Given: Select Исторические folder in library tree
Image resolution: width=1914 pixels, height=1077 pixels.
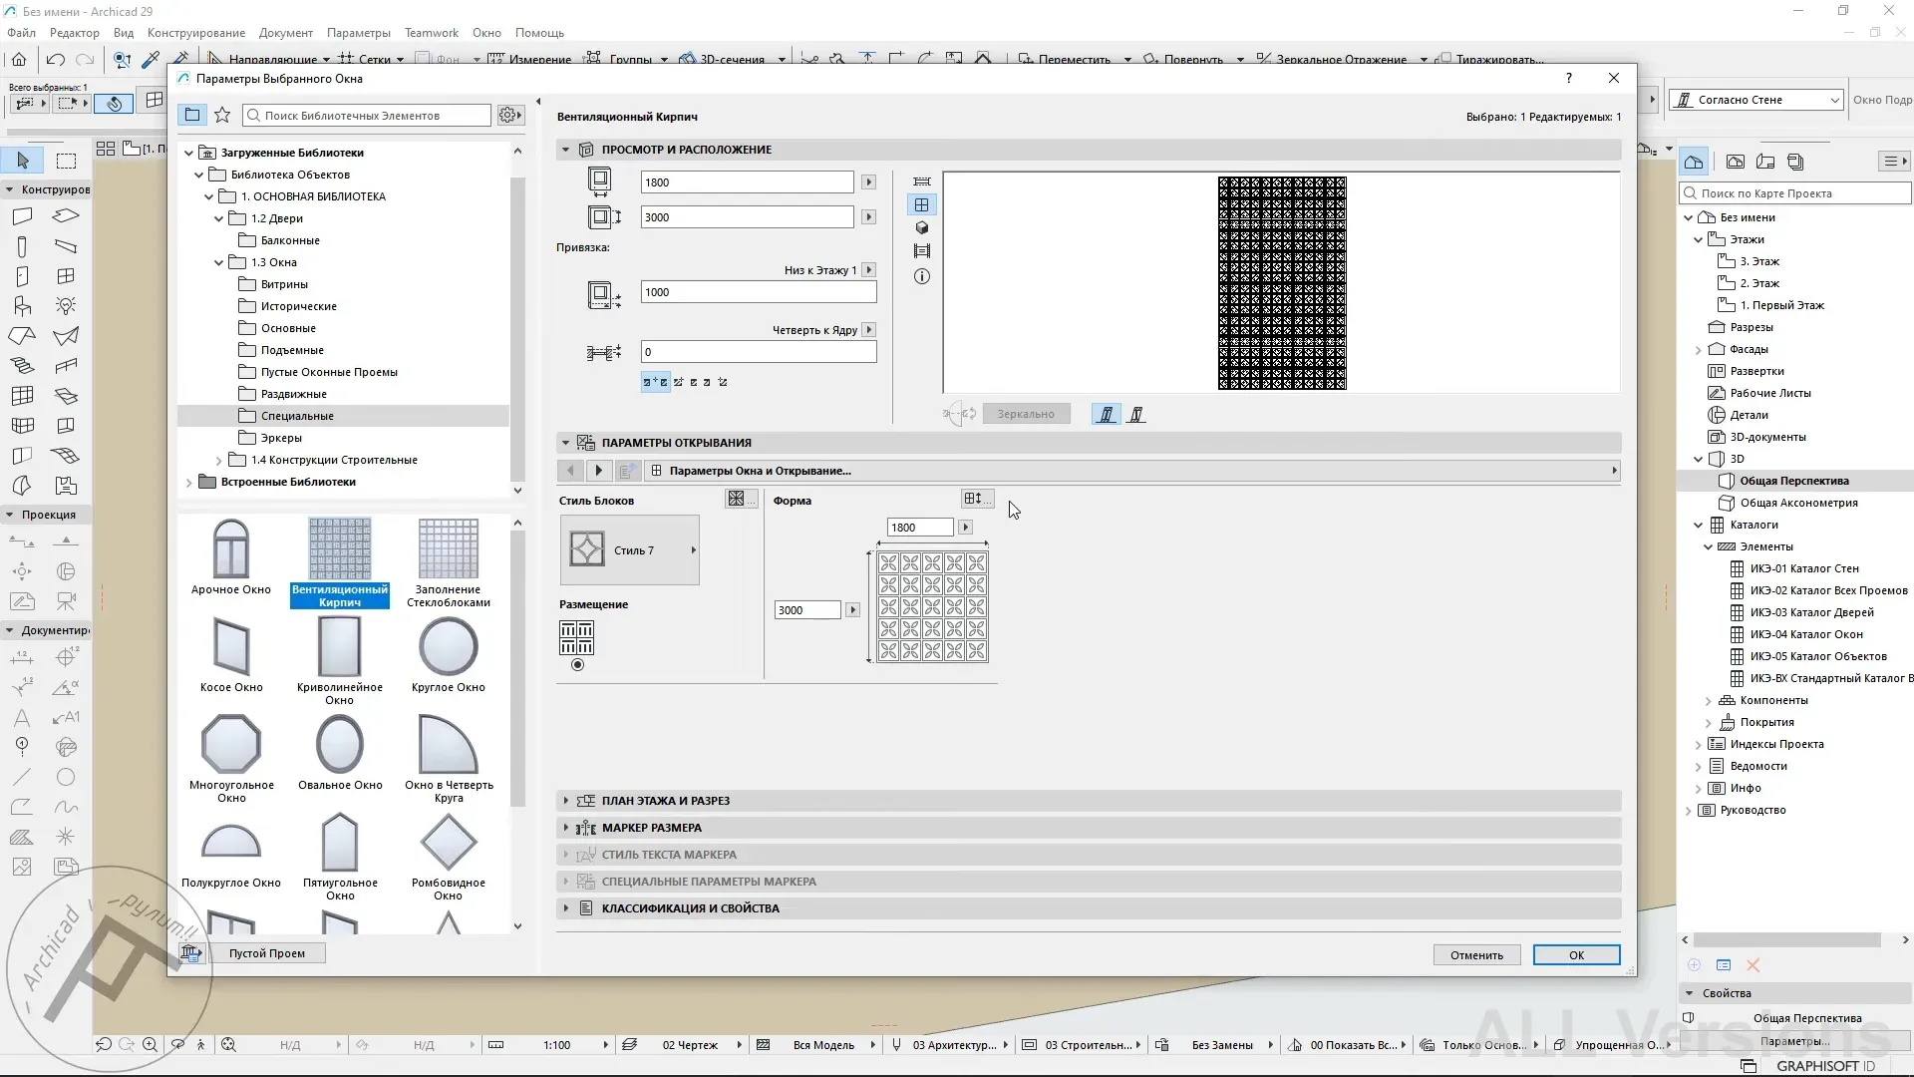Looking at the screenshot, I should tap(299, 306).
